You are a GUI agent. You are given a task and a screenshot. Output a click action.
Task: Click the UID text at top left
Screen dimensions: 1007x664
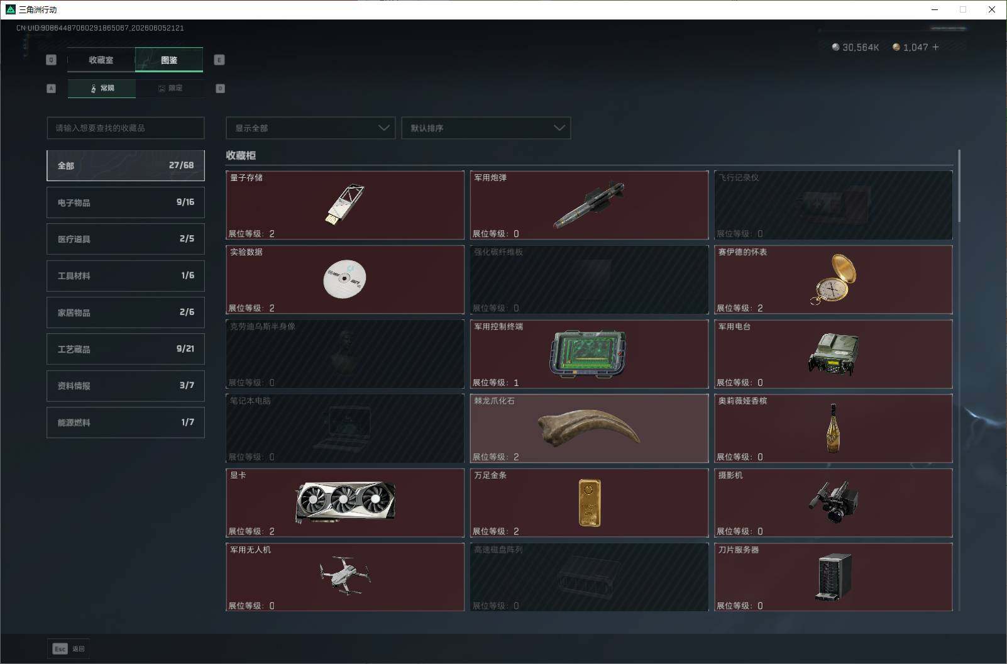coord(100,28)
